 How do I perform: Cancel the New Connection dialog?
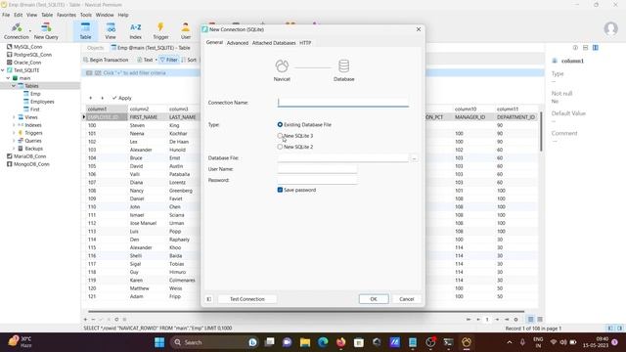407,299
